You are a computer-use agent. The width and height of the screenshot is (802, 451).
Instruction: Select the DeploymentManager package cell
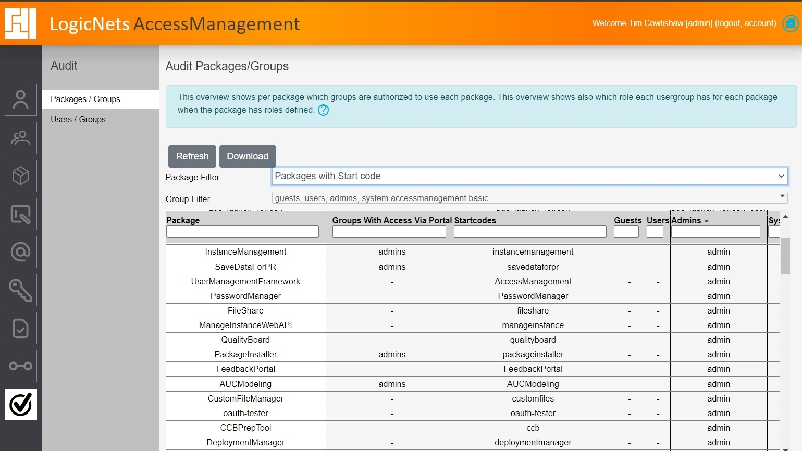coord(245,442)
